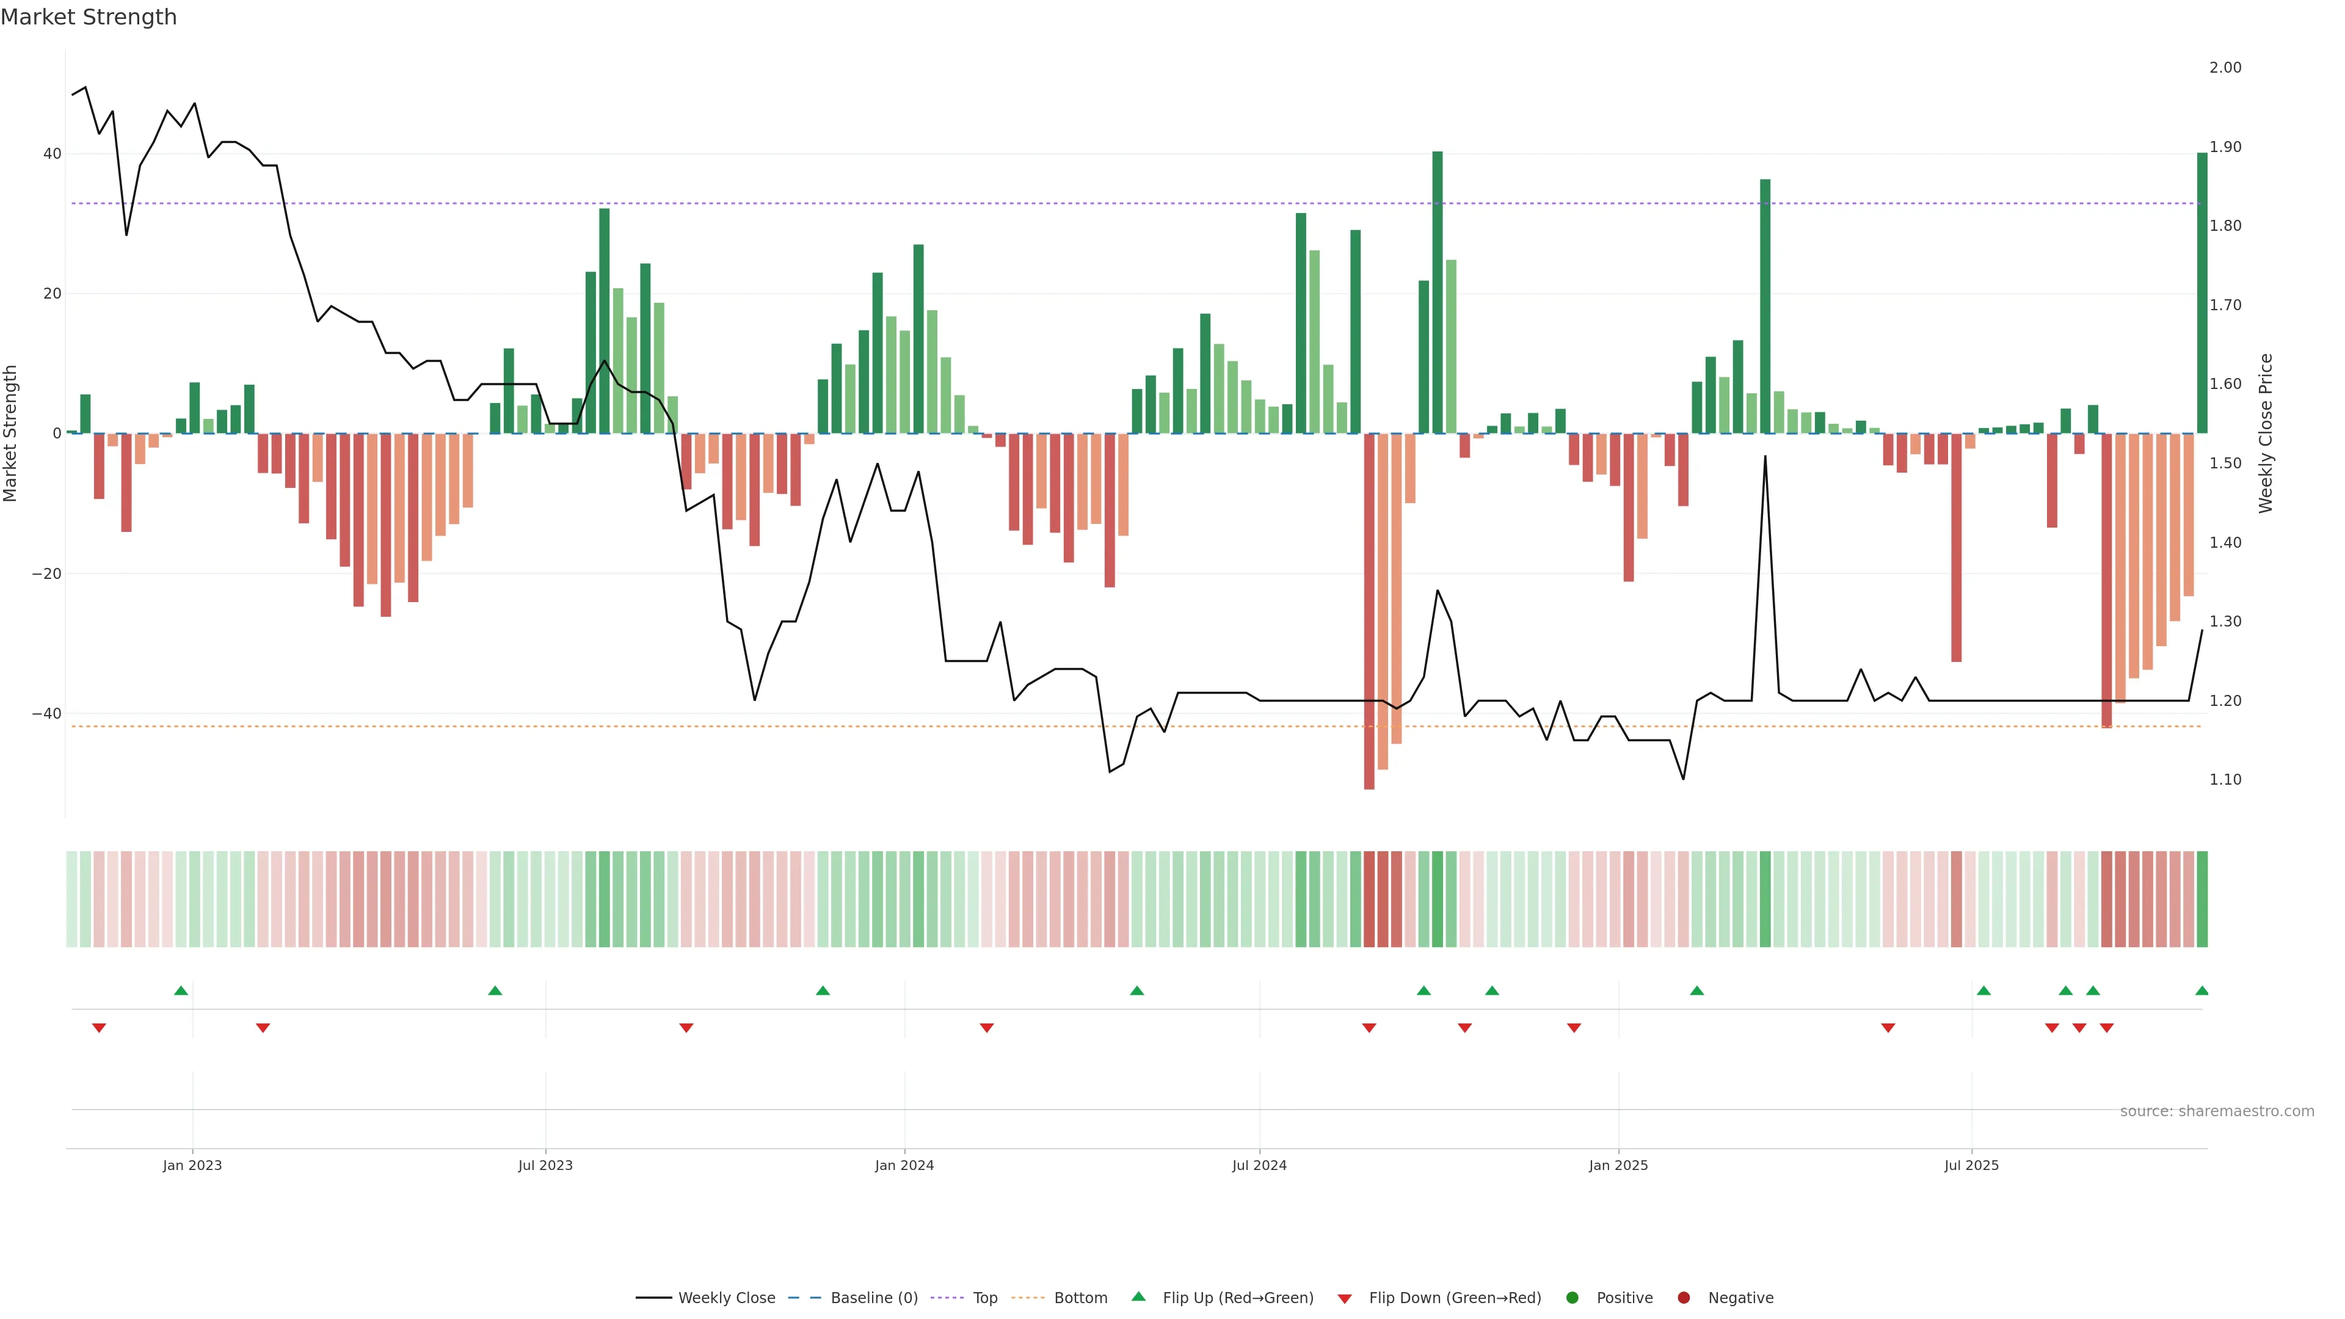Click the last green flip-up marker at far right

pos(2201,990)
